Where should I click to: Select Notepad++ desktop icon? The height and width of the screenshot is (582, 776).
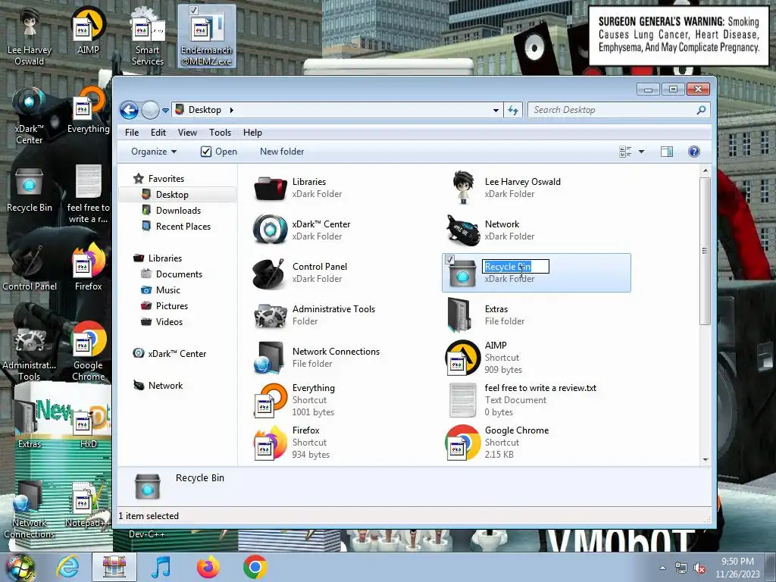(x=87, y=504)
